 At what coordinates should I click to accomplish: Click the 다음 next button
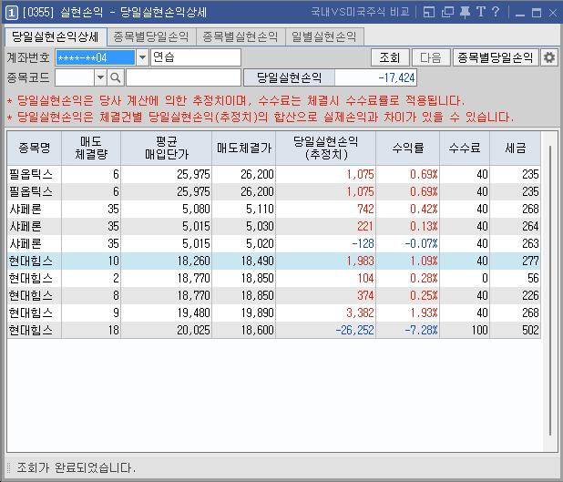431,57
